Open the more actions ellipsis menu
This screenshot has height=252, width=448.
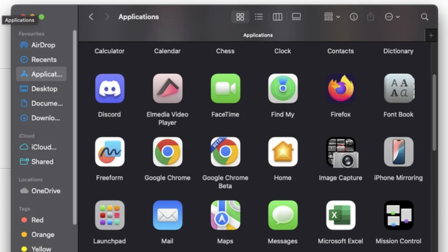point(392,17)
